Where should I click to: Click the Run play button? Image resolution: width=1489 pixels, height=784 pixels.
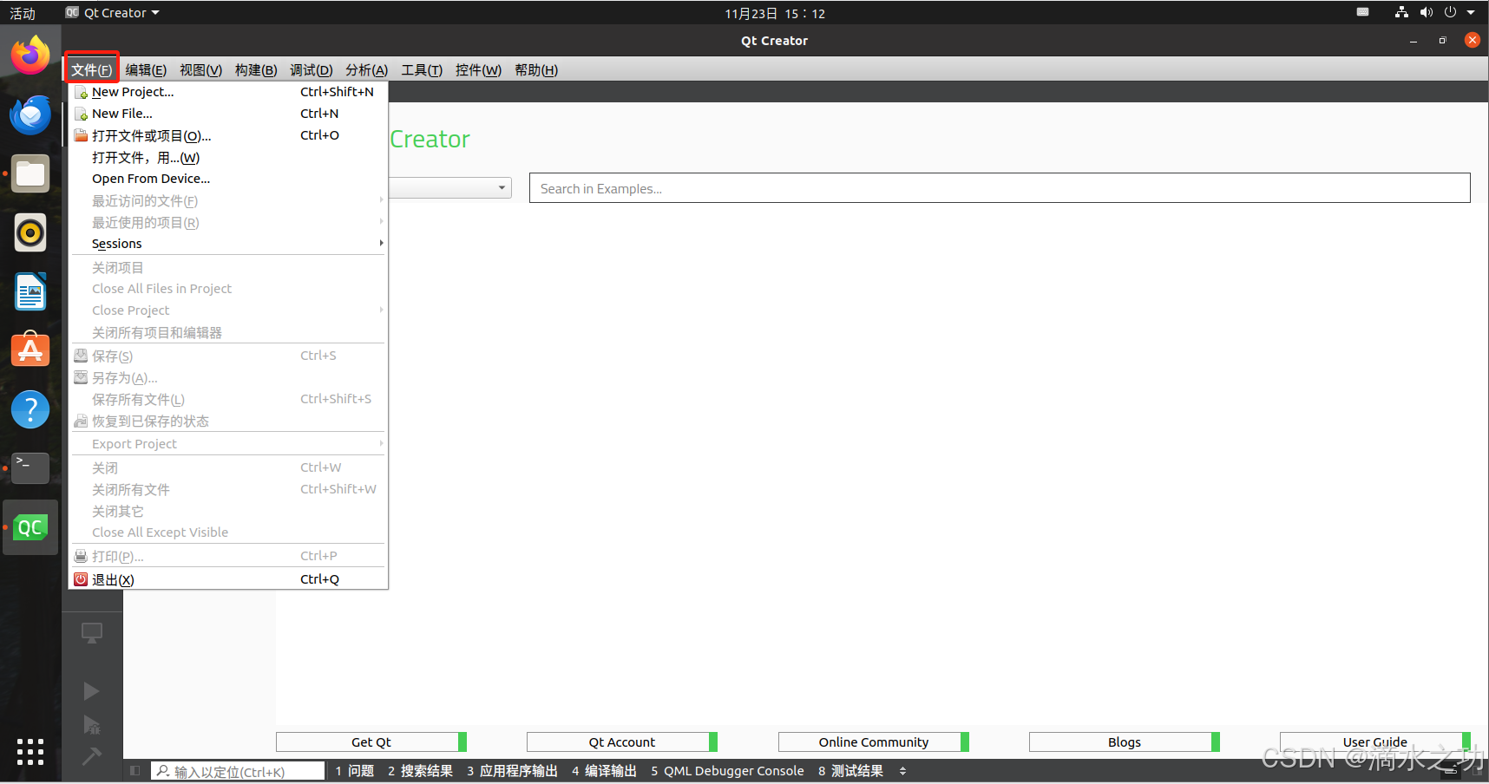[x=91, y=691]
